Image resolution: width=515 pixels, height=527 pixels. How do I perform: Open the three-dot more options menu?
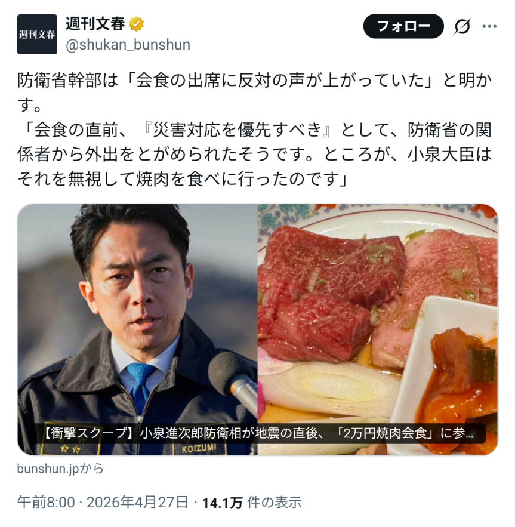pos(489,26)
